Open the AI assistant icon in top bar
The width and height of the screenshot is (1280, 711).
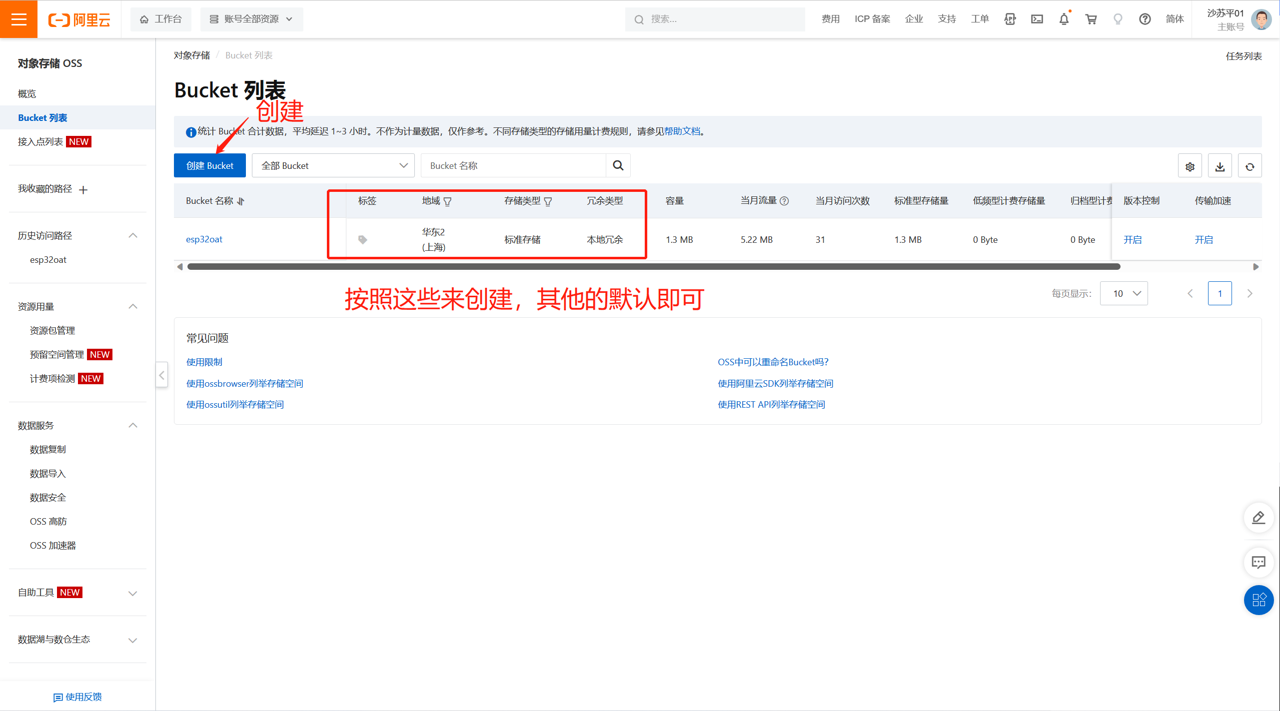(1010, 19)
